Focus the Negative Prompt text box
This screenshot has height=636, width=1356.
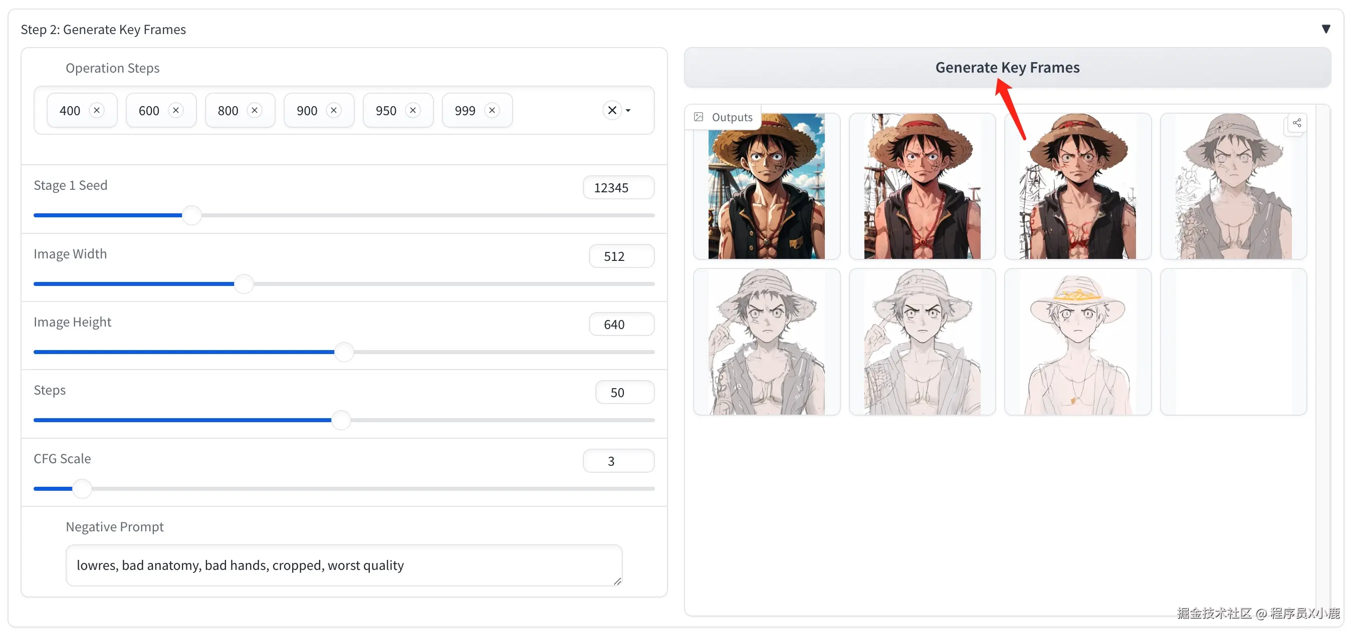(344, 564)
